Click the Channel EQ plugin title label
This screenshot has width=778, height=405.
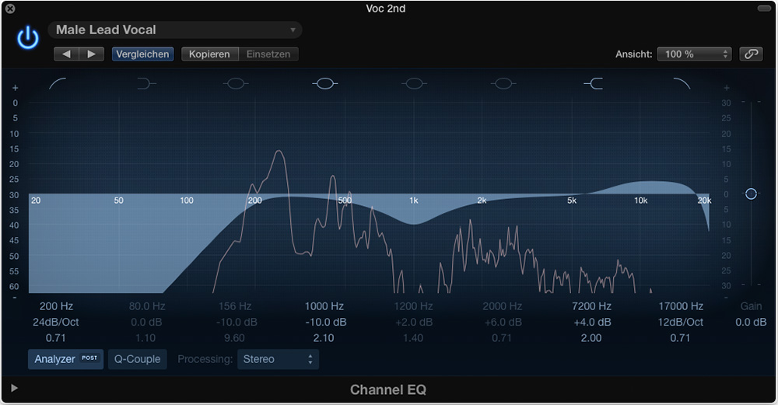388,389
